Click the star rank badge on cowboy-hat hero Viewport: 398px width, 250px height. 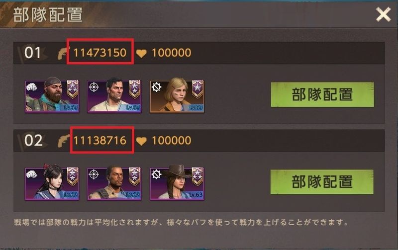(x=197, y=176)
